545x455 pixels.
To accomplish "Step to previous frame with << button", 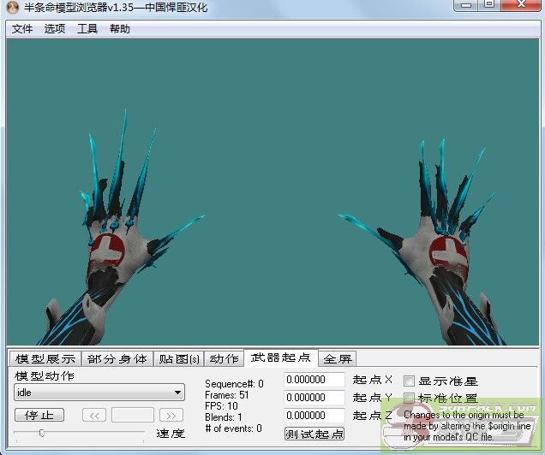I will (94, 415).
